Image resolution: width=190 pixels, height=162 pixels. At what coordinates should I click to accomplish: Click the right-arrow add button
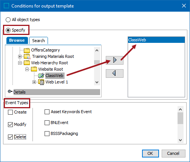point(114,60)
